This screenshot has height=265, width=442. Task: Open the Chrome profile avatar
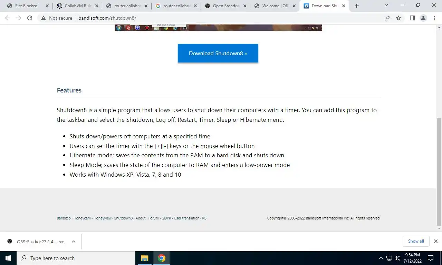[x=423, y=18]
